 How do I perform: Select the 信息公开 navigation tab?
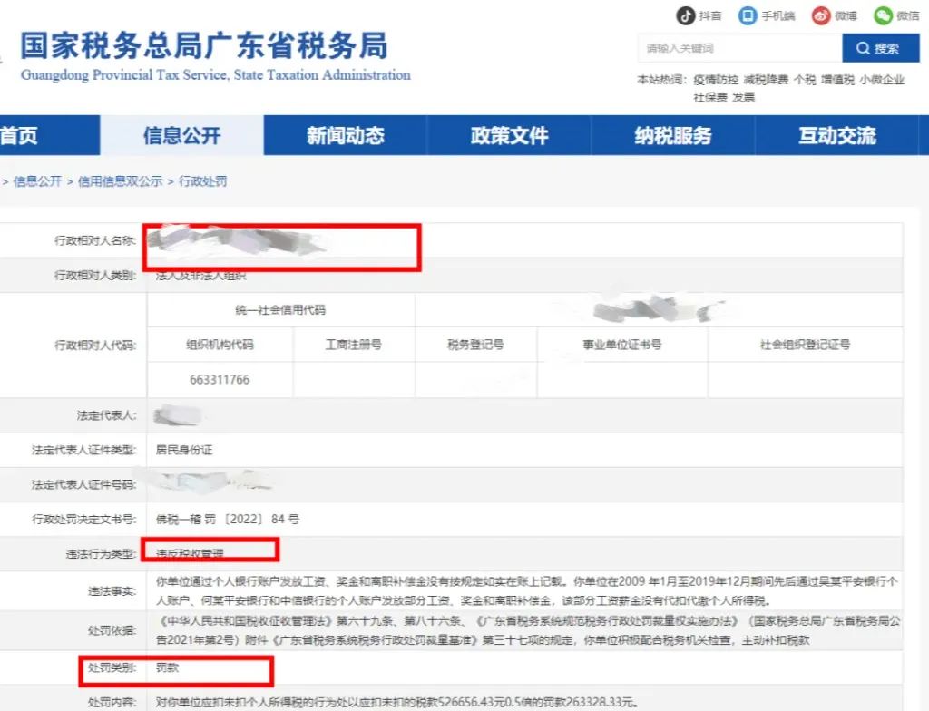point(181,136)
